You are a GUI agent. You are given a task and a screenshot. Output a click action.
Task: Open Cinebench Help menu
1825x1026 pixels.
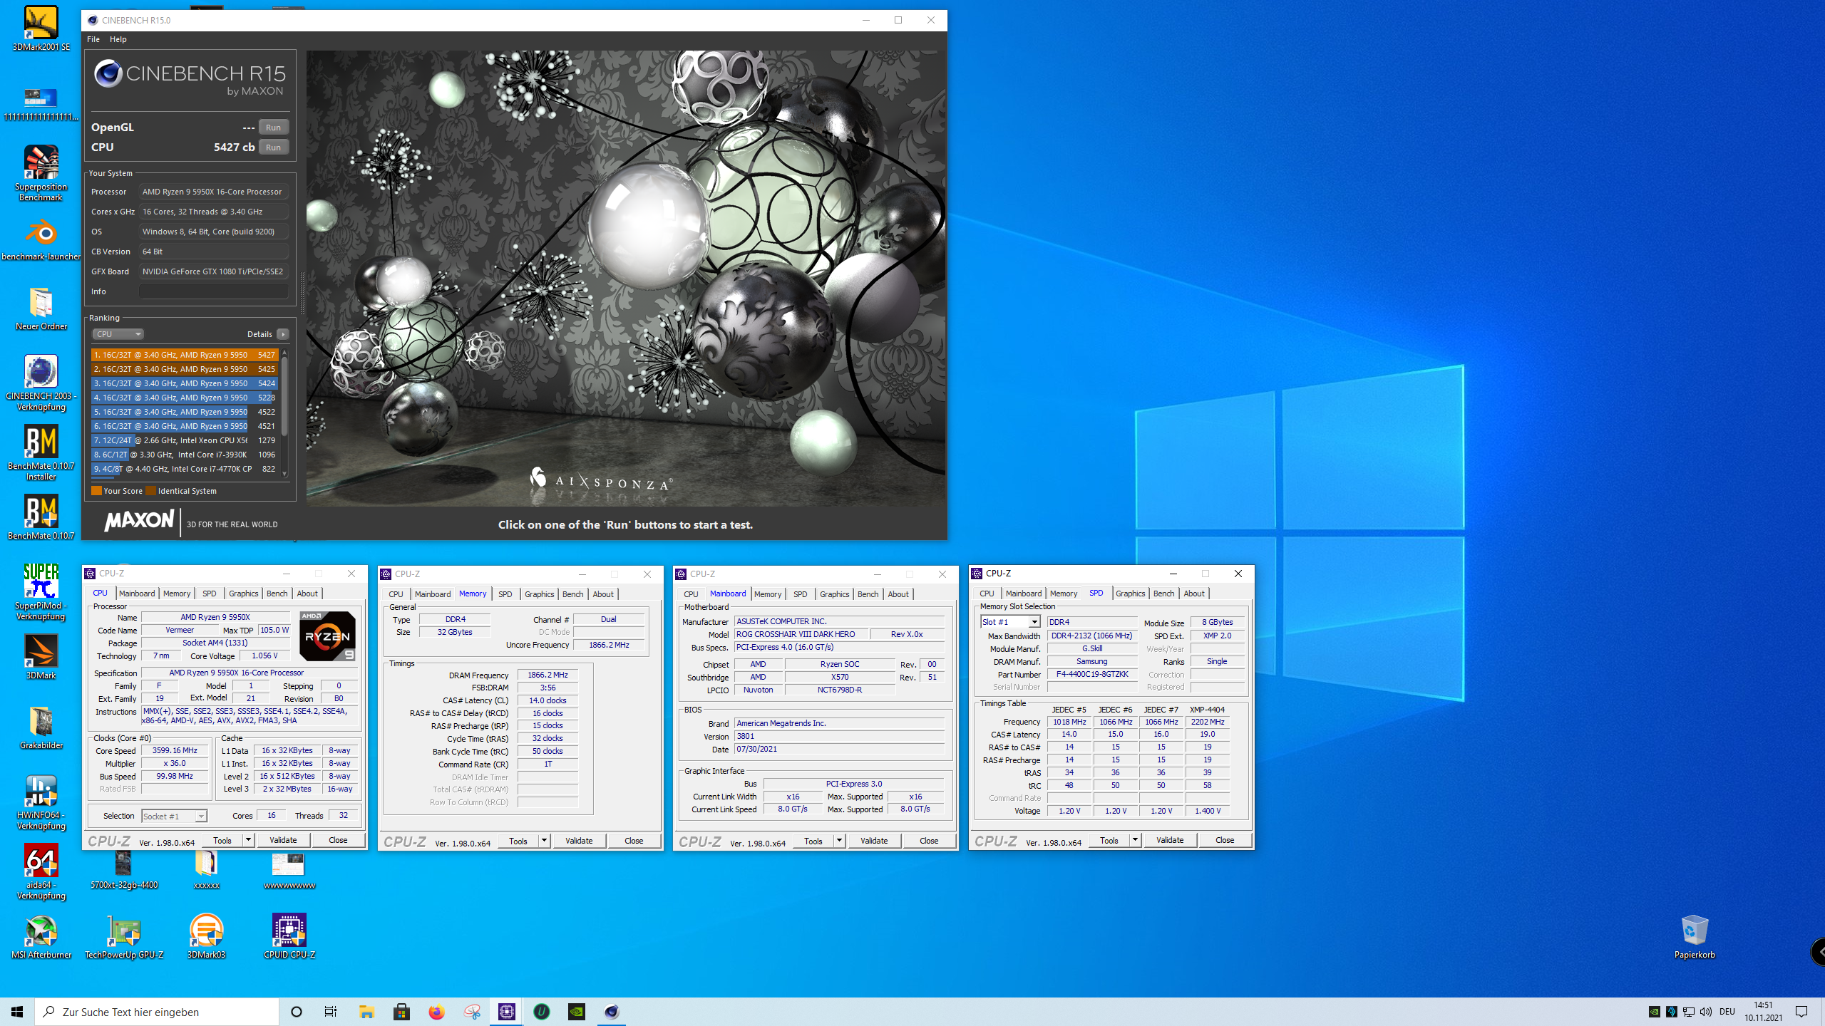pos(118,39)
